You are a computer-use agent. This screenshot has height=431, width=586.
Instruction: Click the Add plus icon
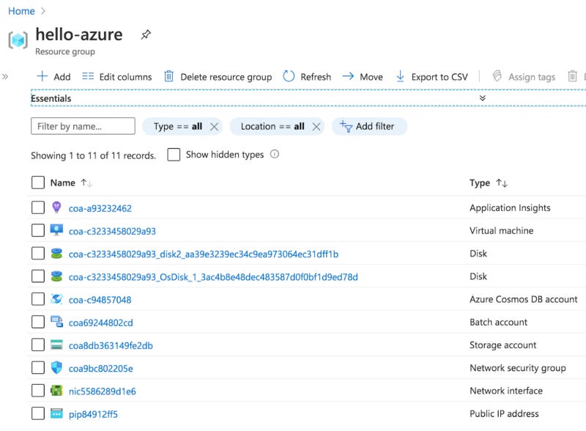[42, 76]
